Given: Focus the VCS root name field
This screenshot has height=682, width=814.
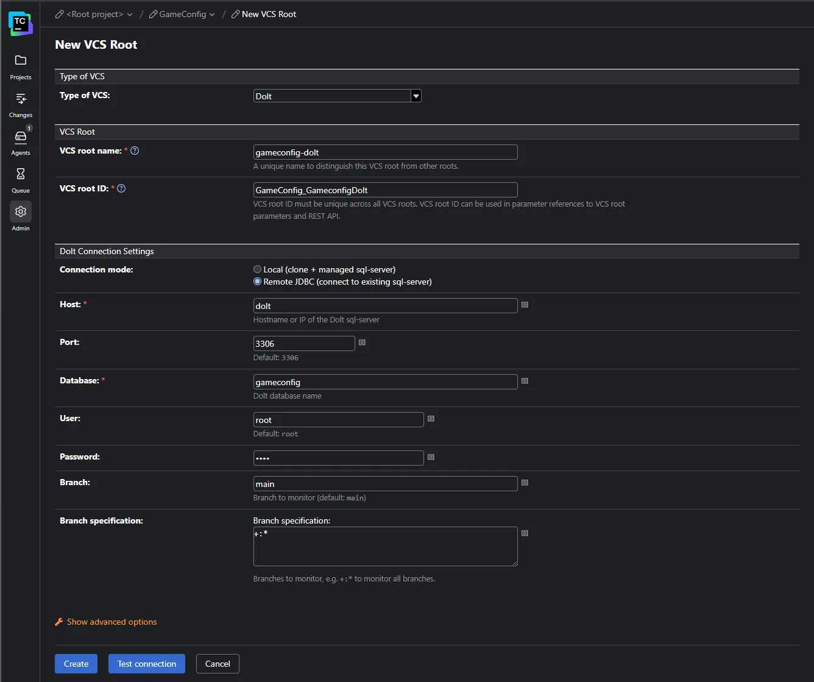Looking at the screenshot, I should [x=385, y=152].
